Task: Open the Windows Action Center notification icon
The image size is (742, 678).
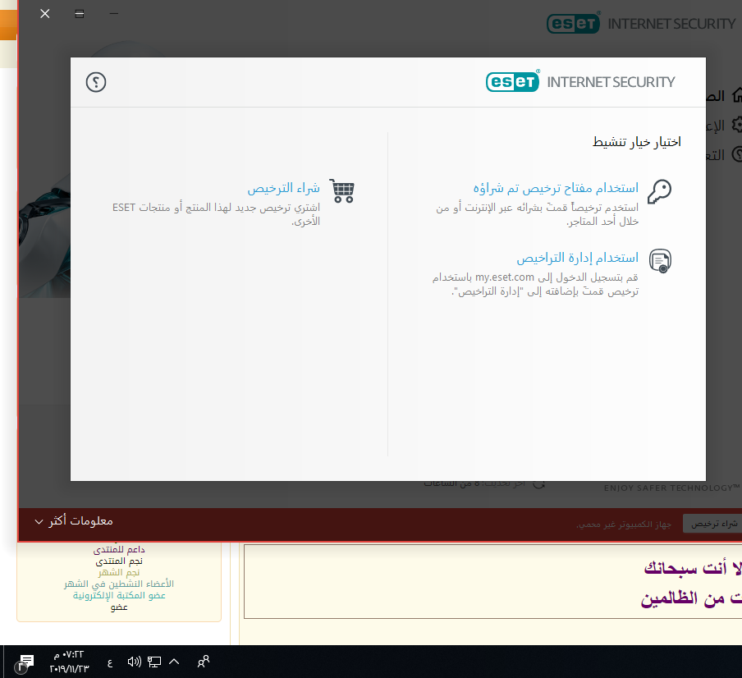Action: [x=25, y=662]
